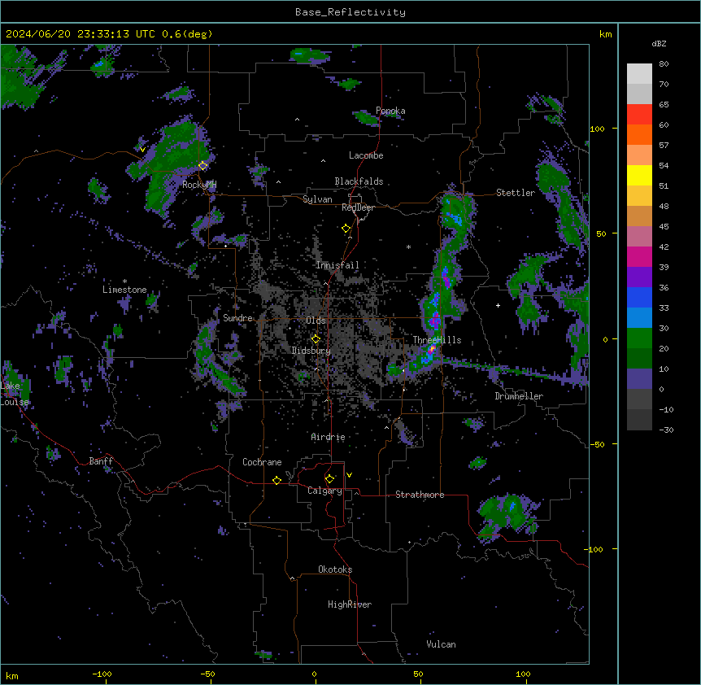Click the Banff city label
The width and height of the screenshot is (701, 685).
point(101,461)
